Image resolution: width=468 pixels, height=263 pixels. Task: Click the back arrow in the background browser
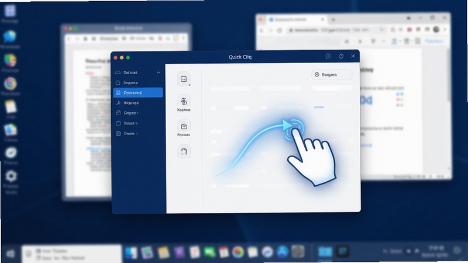tap(261, 30)
